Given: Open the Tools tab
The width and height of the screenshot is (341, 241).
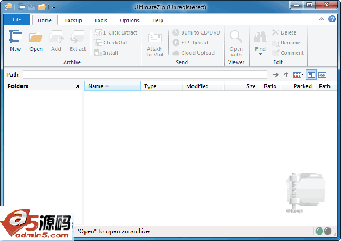Looking at the screenshot, I should click(101, 20).
